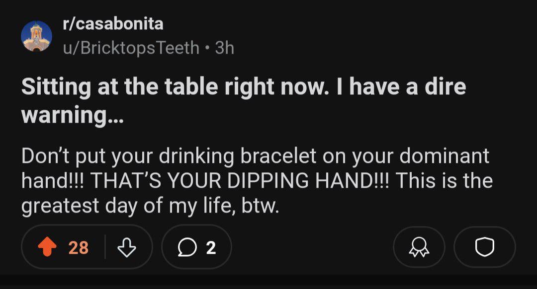
Task: Open the comments pill button
Action: (x=197, y=247)
